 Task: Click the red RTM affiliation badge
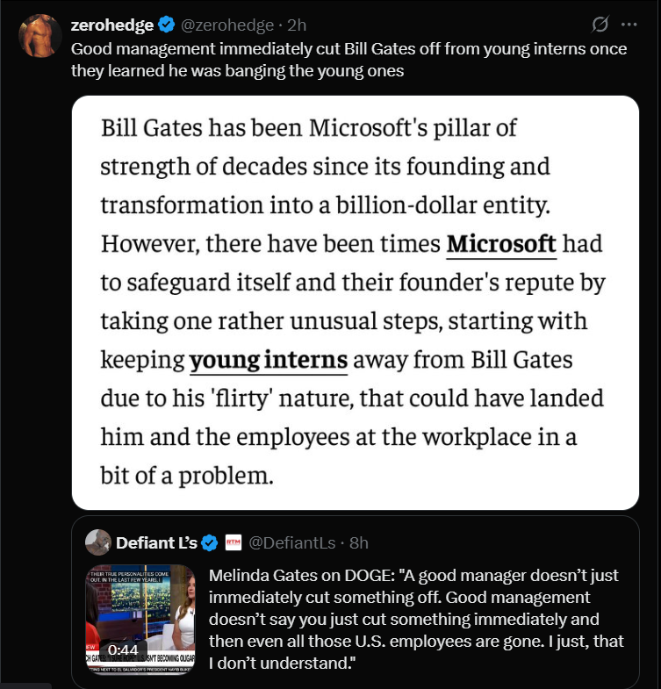click(x=234, y=543)
